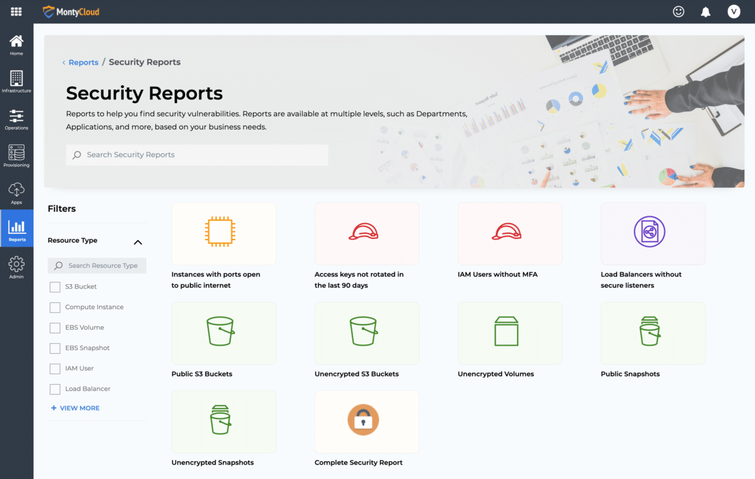Open the Complete Security Report
The height and width of the screenshot is (479, 755).
[x=367, y=422]
